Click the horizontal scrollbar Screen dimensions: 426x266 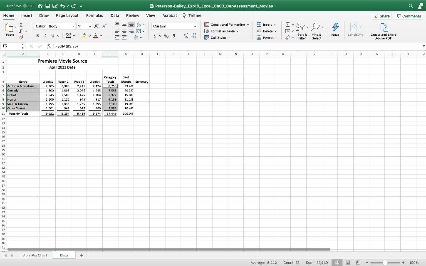pyautogui.click(x=169, y=249)
